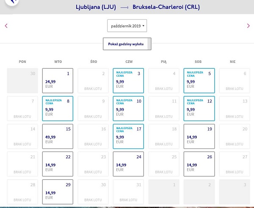Click the airline logo at top left
This screenshot has height=208, width=254.
click(x=12, y=2)
